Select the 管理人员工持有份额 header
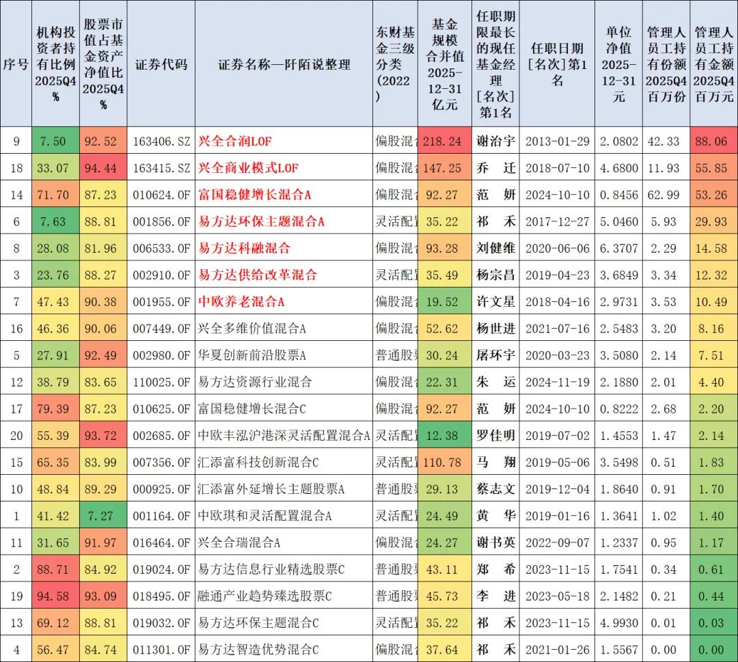This screenshot has height=662, width=738. [666, 64]
